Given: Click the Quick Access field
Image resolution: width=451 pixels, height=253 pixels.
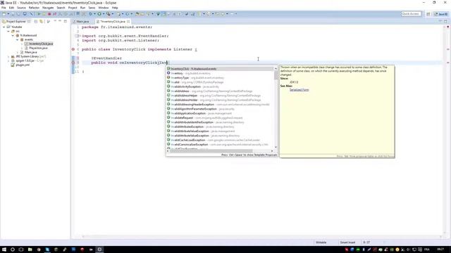Looking at the screenshot, I should click(411, 14).
